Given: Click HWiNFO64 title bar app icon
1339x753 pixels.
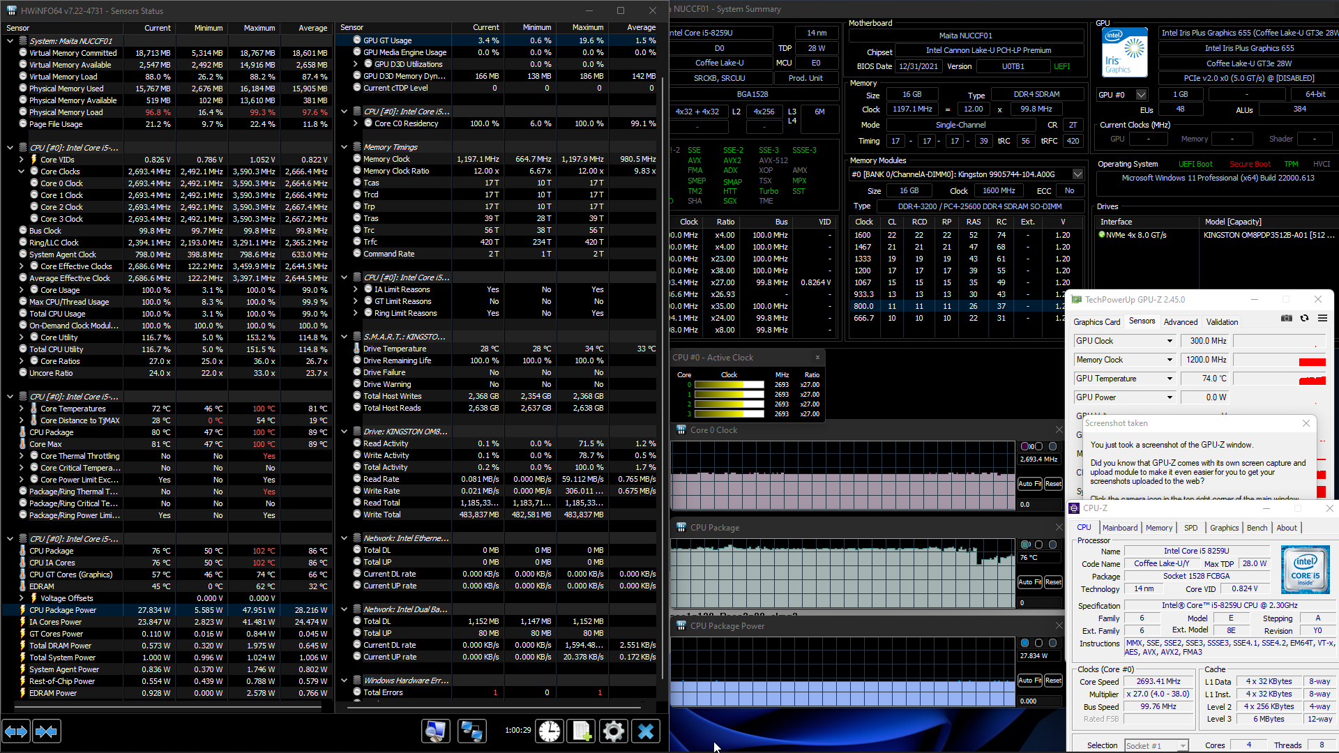Looking at the screenshot, I should 11,10.
